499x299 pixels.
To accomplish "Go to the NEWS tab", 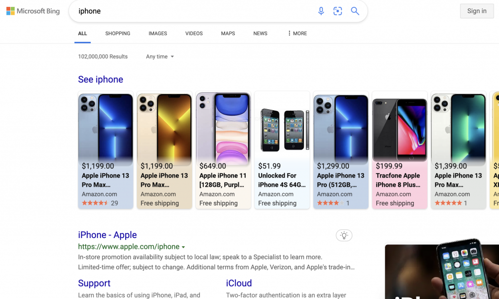I will point(260,34).
